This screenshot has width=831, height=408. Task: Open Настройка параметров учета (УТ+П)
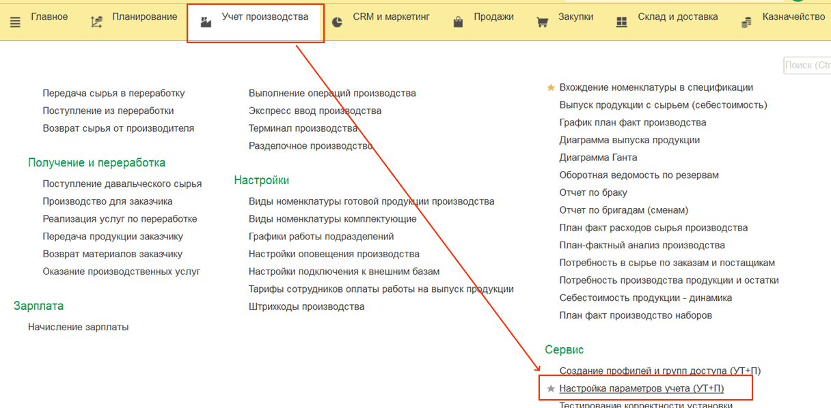point(641,389)
